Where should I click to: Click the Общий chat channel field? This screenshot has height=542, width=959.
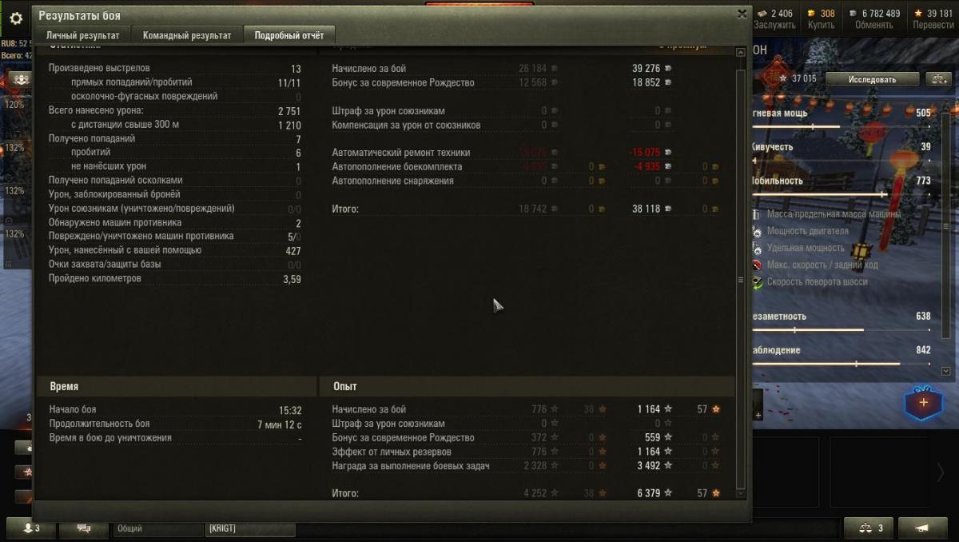point(158,528)
